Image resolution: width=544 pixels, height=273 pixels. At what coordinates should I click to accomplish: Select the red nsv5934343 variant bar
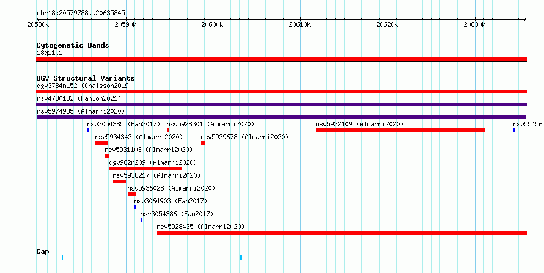tap(101, 143)
